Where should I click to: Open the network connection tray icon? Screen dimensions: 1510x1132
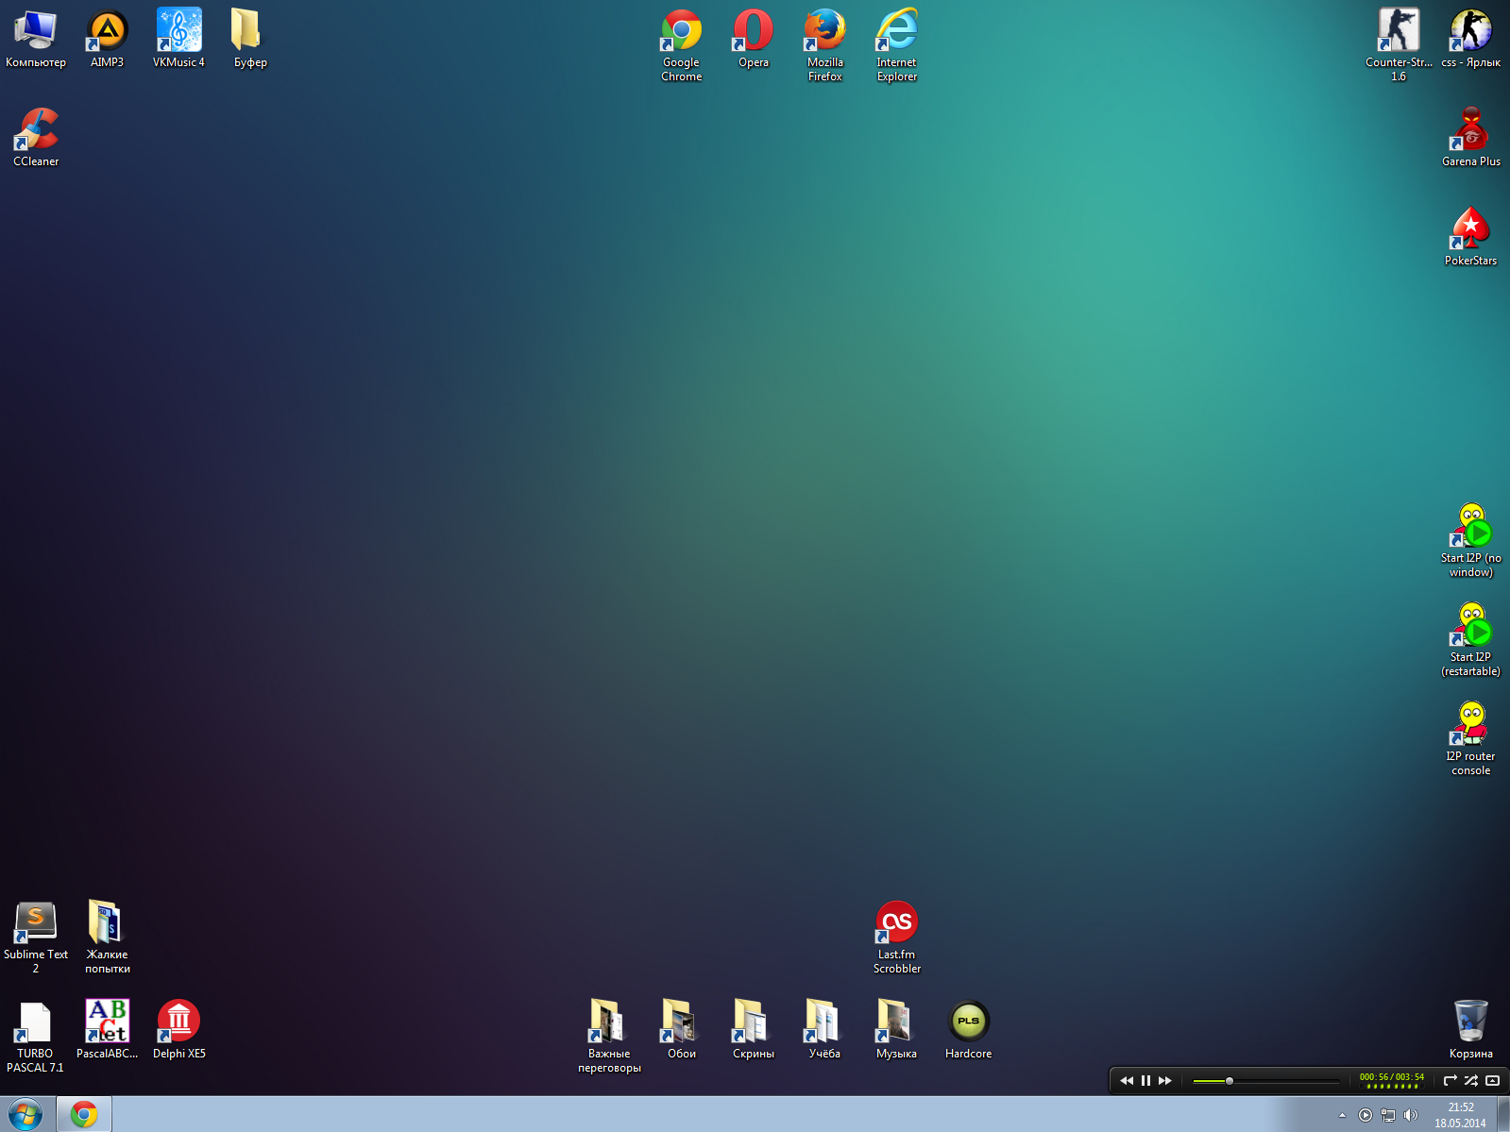click(x=1388, y=1116)
